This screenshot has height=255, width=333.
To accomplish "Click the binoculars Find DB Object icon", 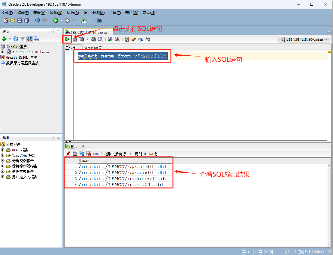I will click(99, 21).
